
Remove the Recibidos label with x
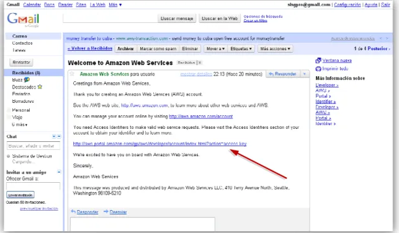200,63
